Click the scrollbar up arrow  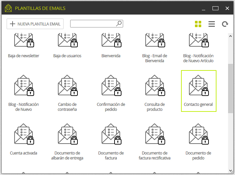pyautogui.click(x=230, y=36)
